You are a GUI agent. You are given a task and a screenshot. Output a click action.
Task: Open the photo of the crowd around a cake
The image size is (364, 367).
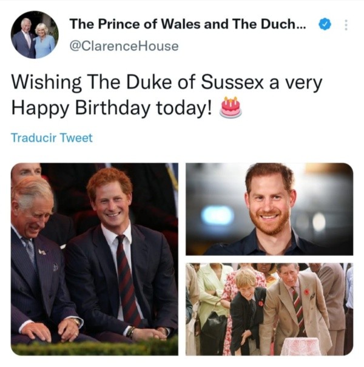[269, 309]
